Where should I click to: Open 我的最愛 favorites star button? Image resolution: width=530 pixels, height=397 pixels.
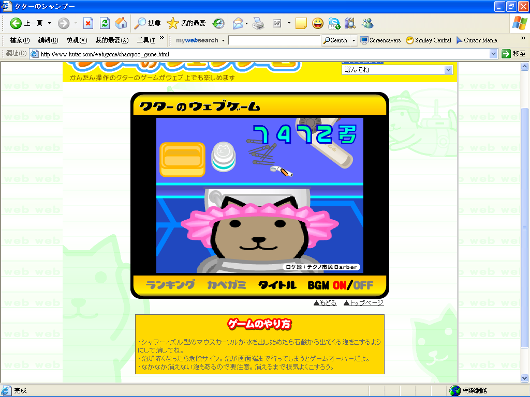point(186,23)
